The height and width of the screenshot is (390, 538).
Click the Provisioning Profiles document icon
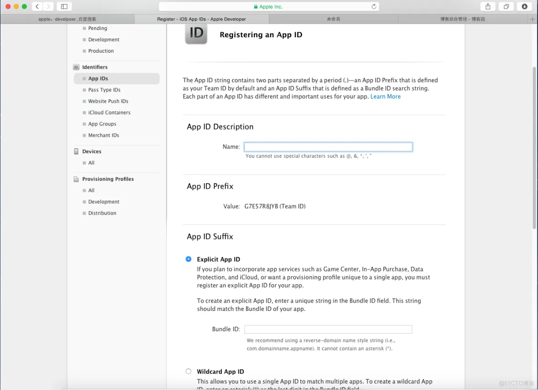[76, 179]
